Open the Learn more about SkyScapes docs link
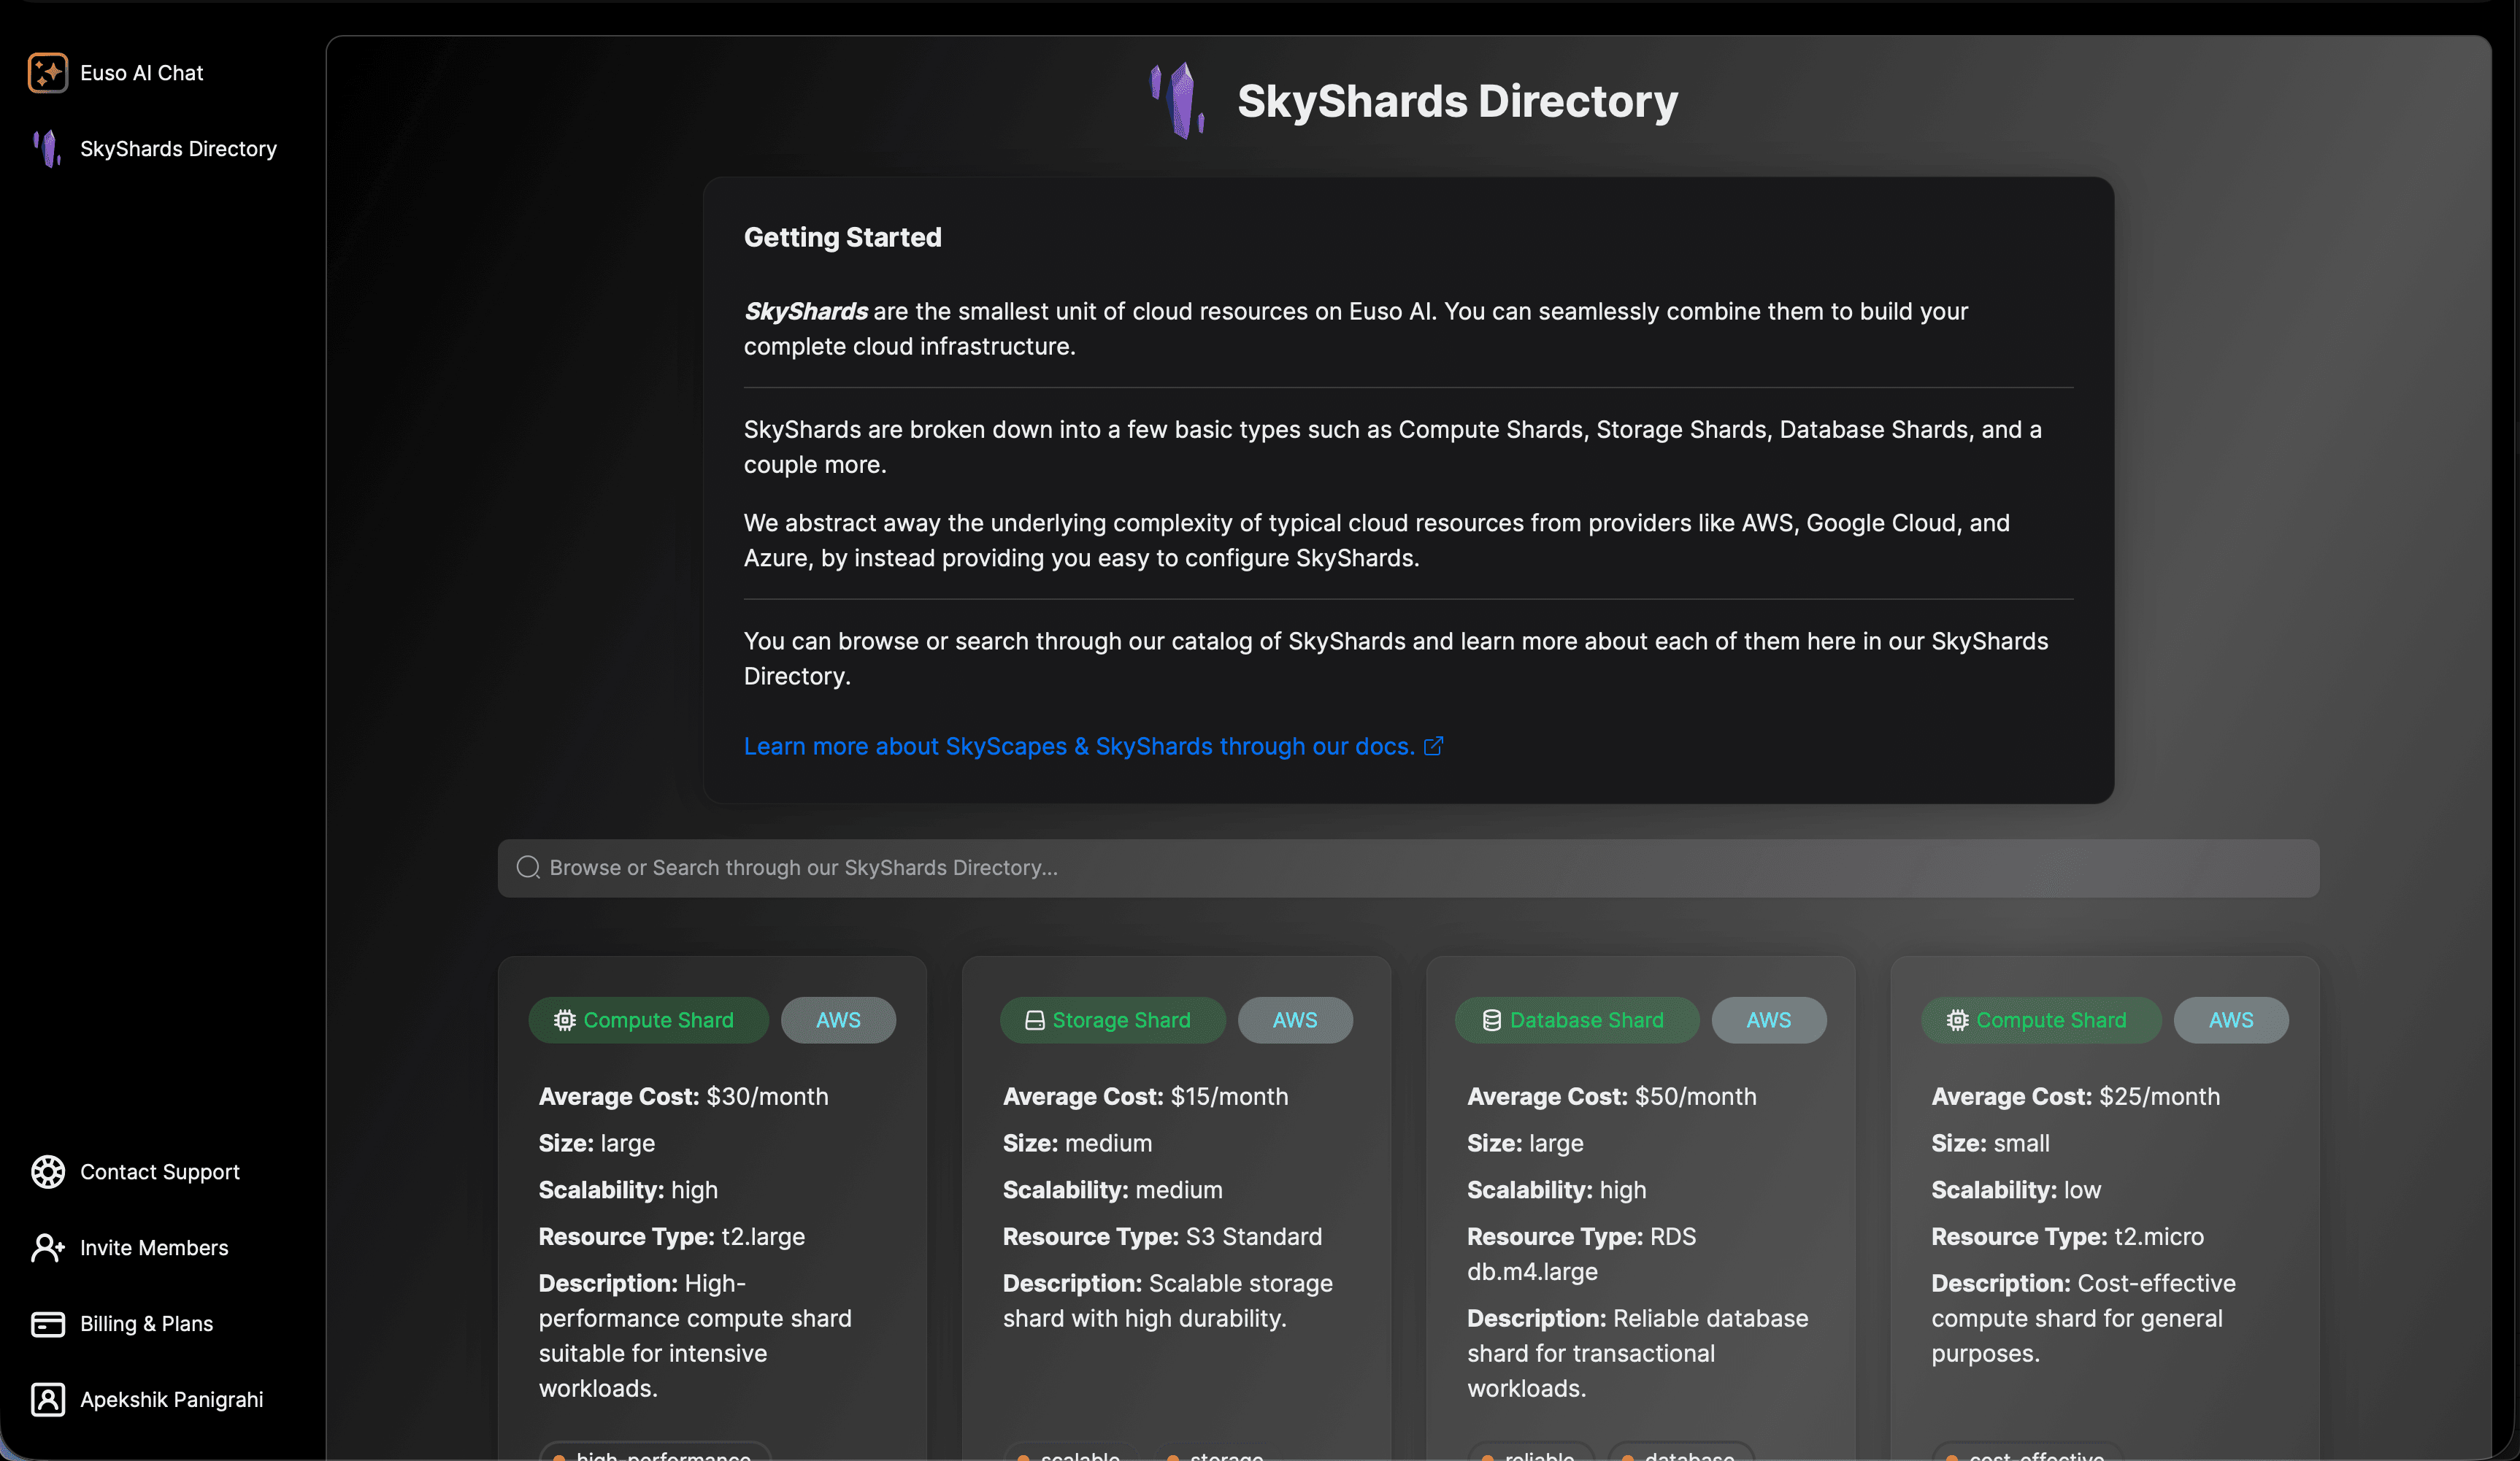The height and width of the screenshot is (1461, 2520). 1078,746
